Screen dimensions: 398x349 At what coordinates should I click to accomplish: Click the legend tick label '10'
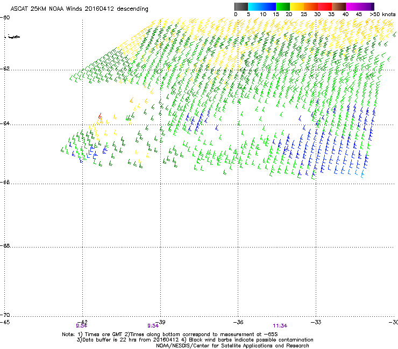pos(263,14)
